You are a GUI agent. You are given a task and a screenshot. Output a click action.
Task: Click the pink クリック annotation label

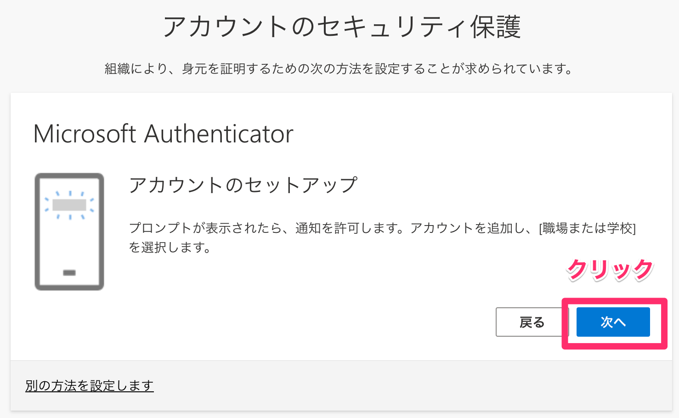[610, 270]
